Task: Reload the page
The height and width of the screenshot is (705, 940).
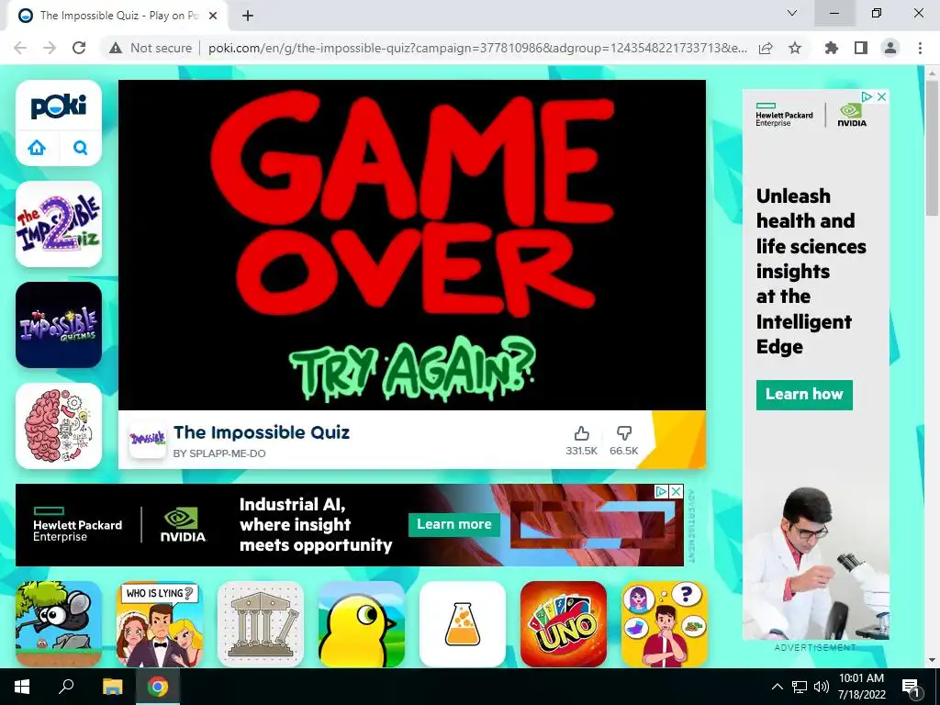Action: tap(79, 48)
